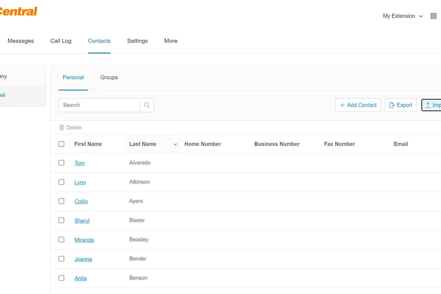Viewport: 441px width, 294px height.
Task: Check the box for Sheryl Baxter
Action: click(x=61, y=220)
